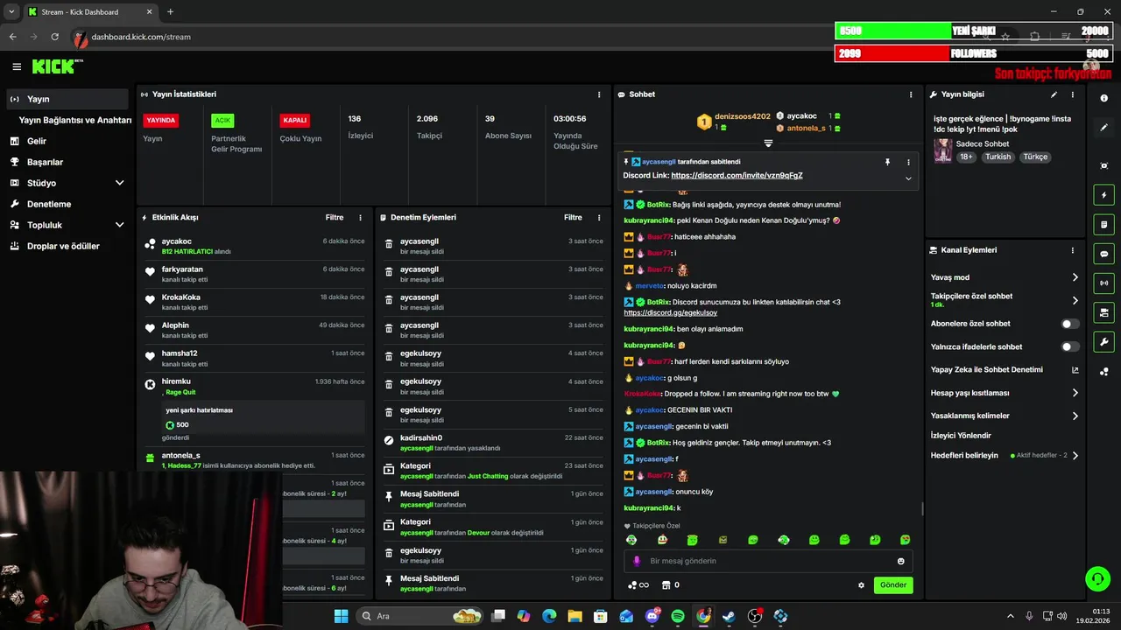Open Yayın bilgisi three-dot menu
The image size is (1121, 630).
tap(1073, 94)
